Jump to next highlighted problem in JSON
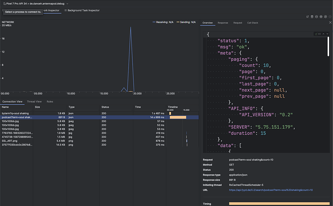Viewport: 333px width, 206px height. pyautogui.click(x=327, y=34)
